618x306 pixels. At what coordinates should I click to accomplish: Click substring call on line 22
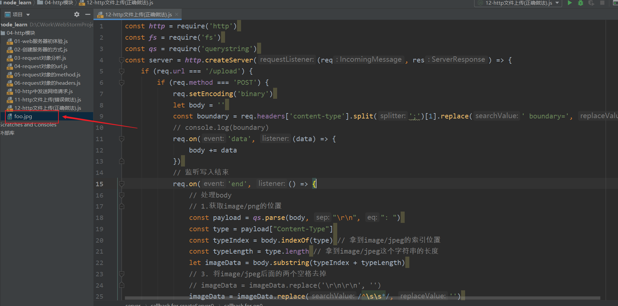[291, 263]
